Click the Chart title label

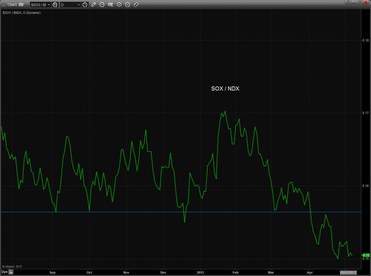(12, 5)
